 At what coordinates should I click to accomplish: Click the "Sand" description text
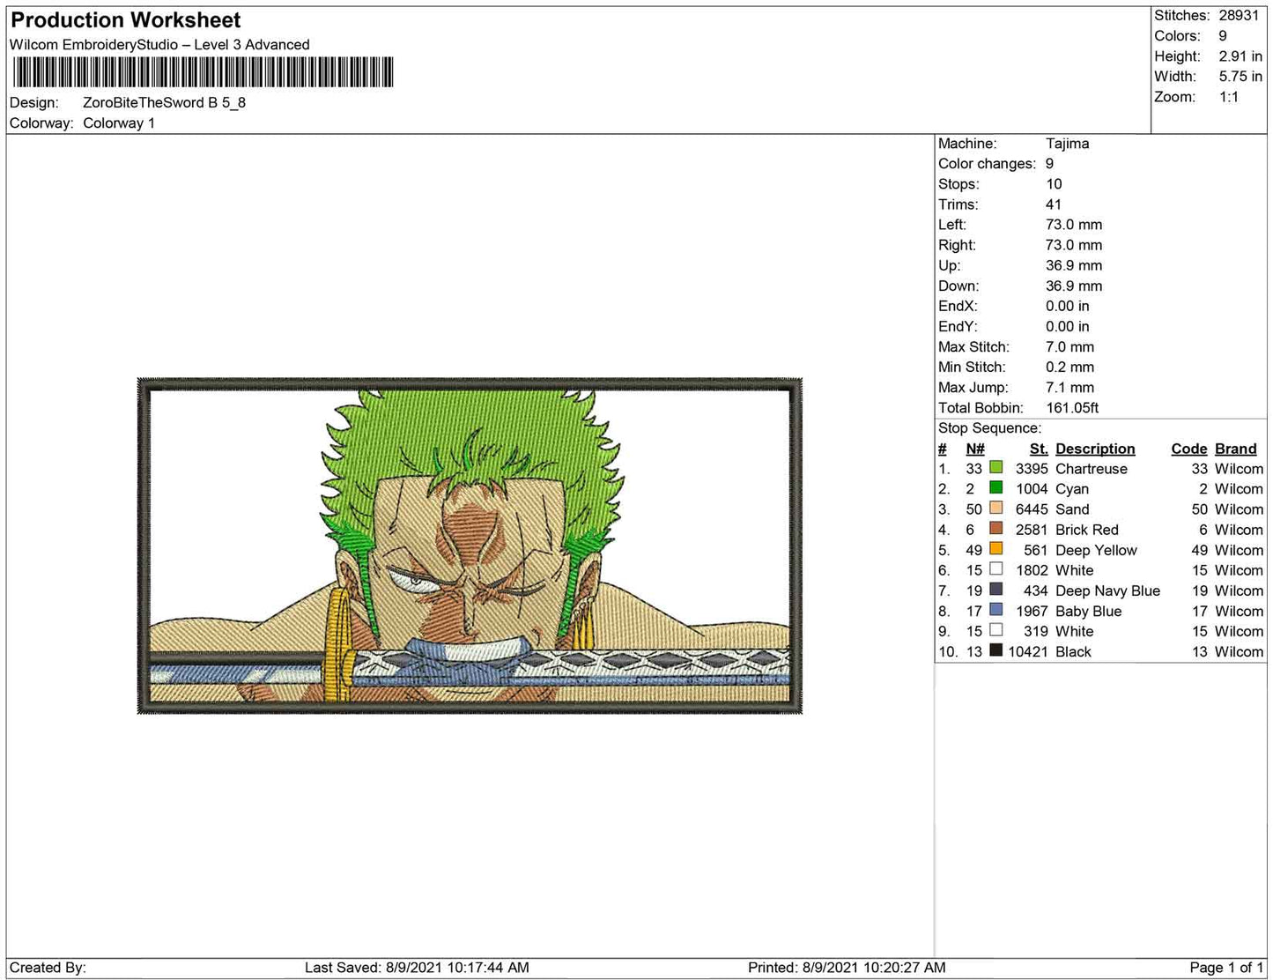tap(1072, 509)
